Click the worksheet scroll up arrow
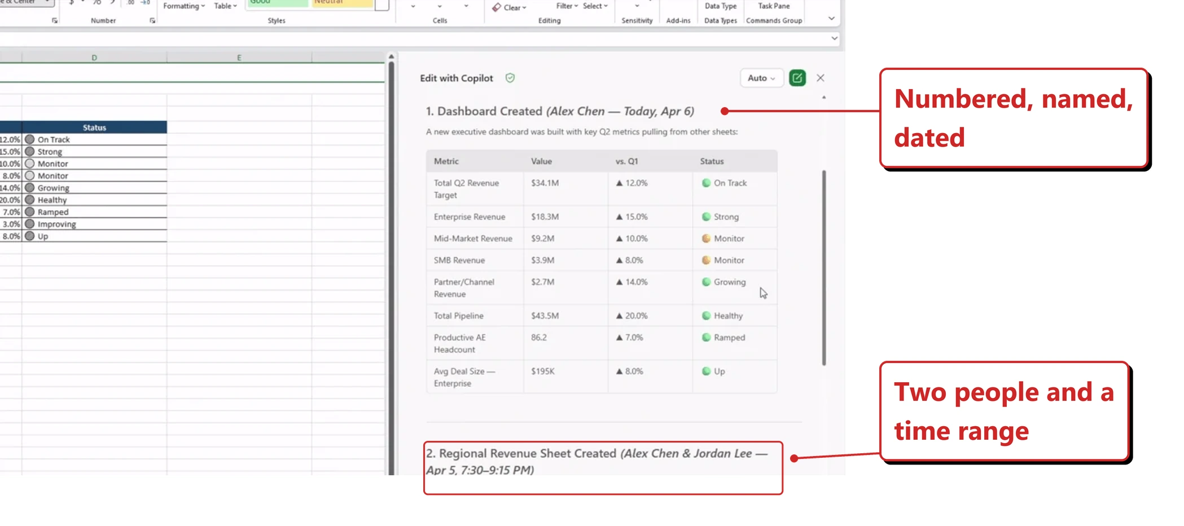The image size is (1184, 526). click(x=391, y=57)
